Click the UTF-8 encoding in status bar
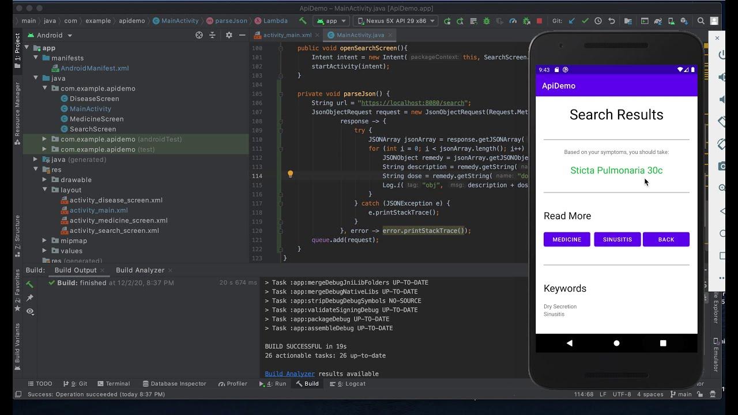The height and width of the screenshot is (415, 738). (622, 394)
